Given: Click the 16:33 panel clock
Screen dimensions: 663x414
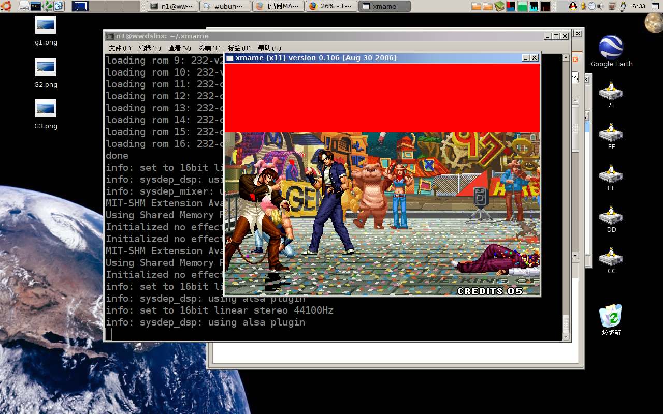Looking at the screenshot, I should pos(638,6).
